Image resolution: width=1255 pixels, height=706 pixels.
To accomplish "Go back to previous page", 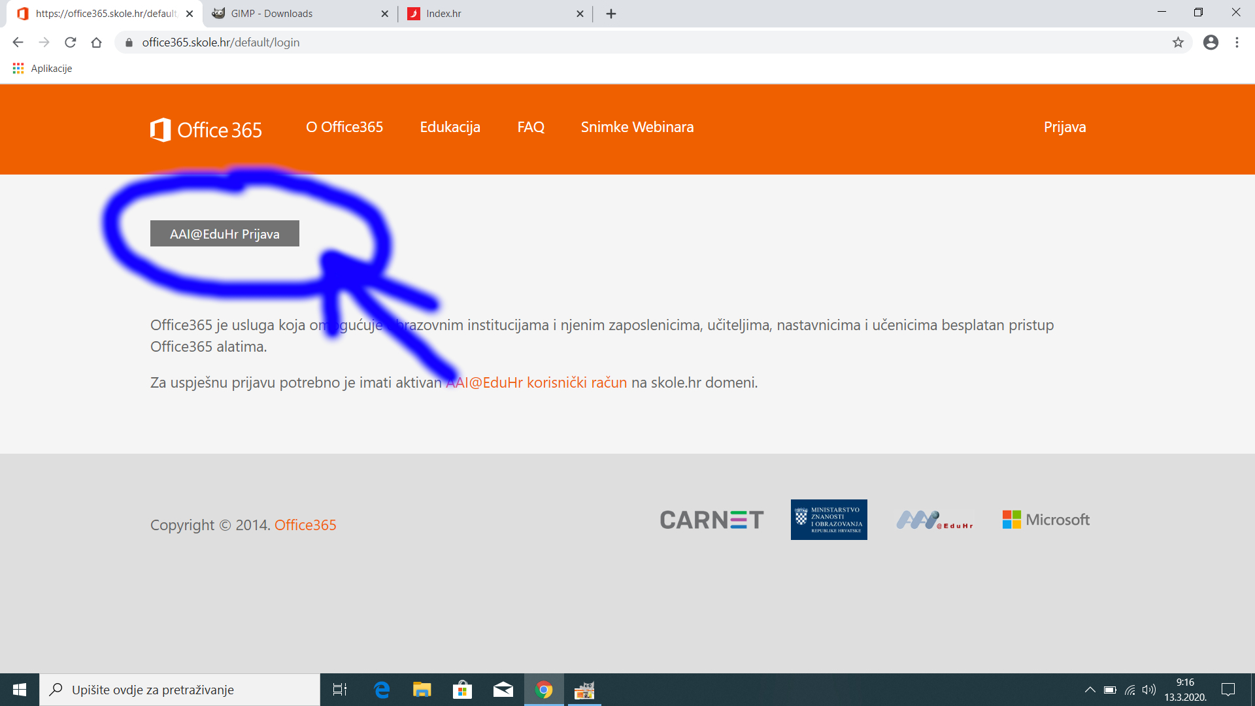I will (x=18, y=42).
